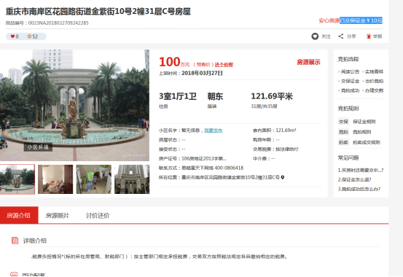
Task: Click the property certificate number 106房地证2013字第
Action: pos(204,158)
